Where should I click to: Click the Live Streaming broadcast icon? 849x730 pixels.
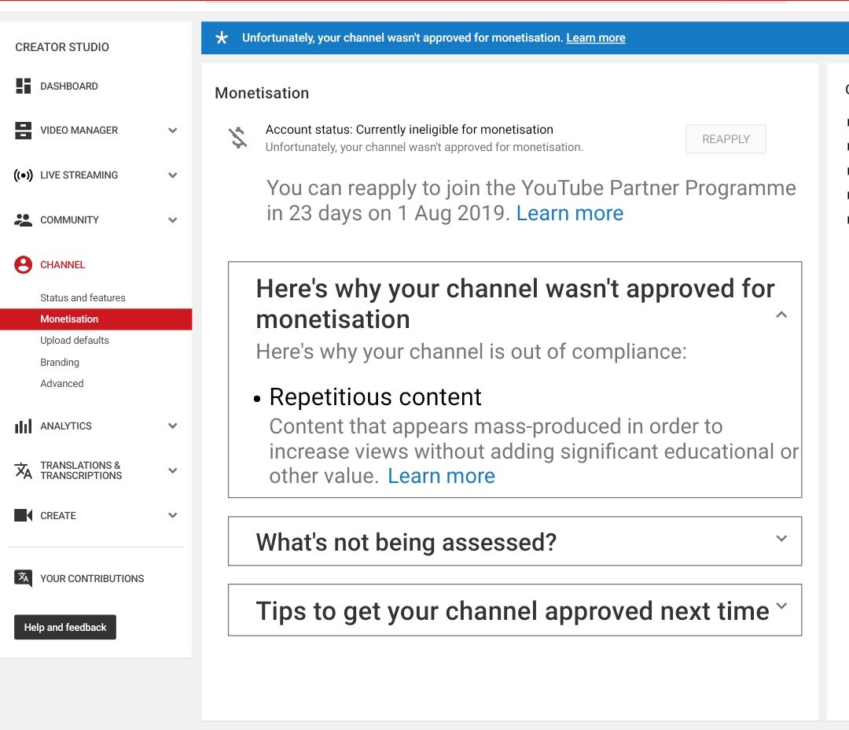point(24,175)
